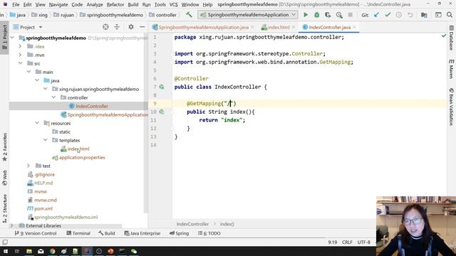Click CRLF line separator in status bar

(347, 242)
